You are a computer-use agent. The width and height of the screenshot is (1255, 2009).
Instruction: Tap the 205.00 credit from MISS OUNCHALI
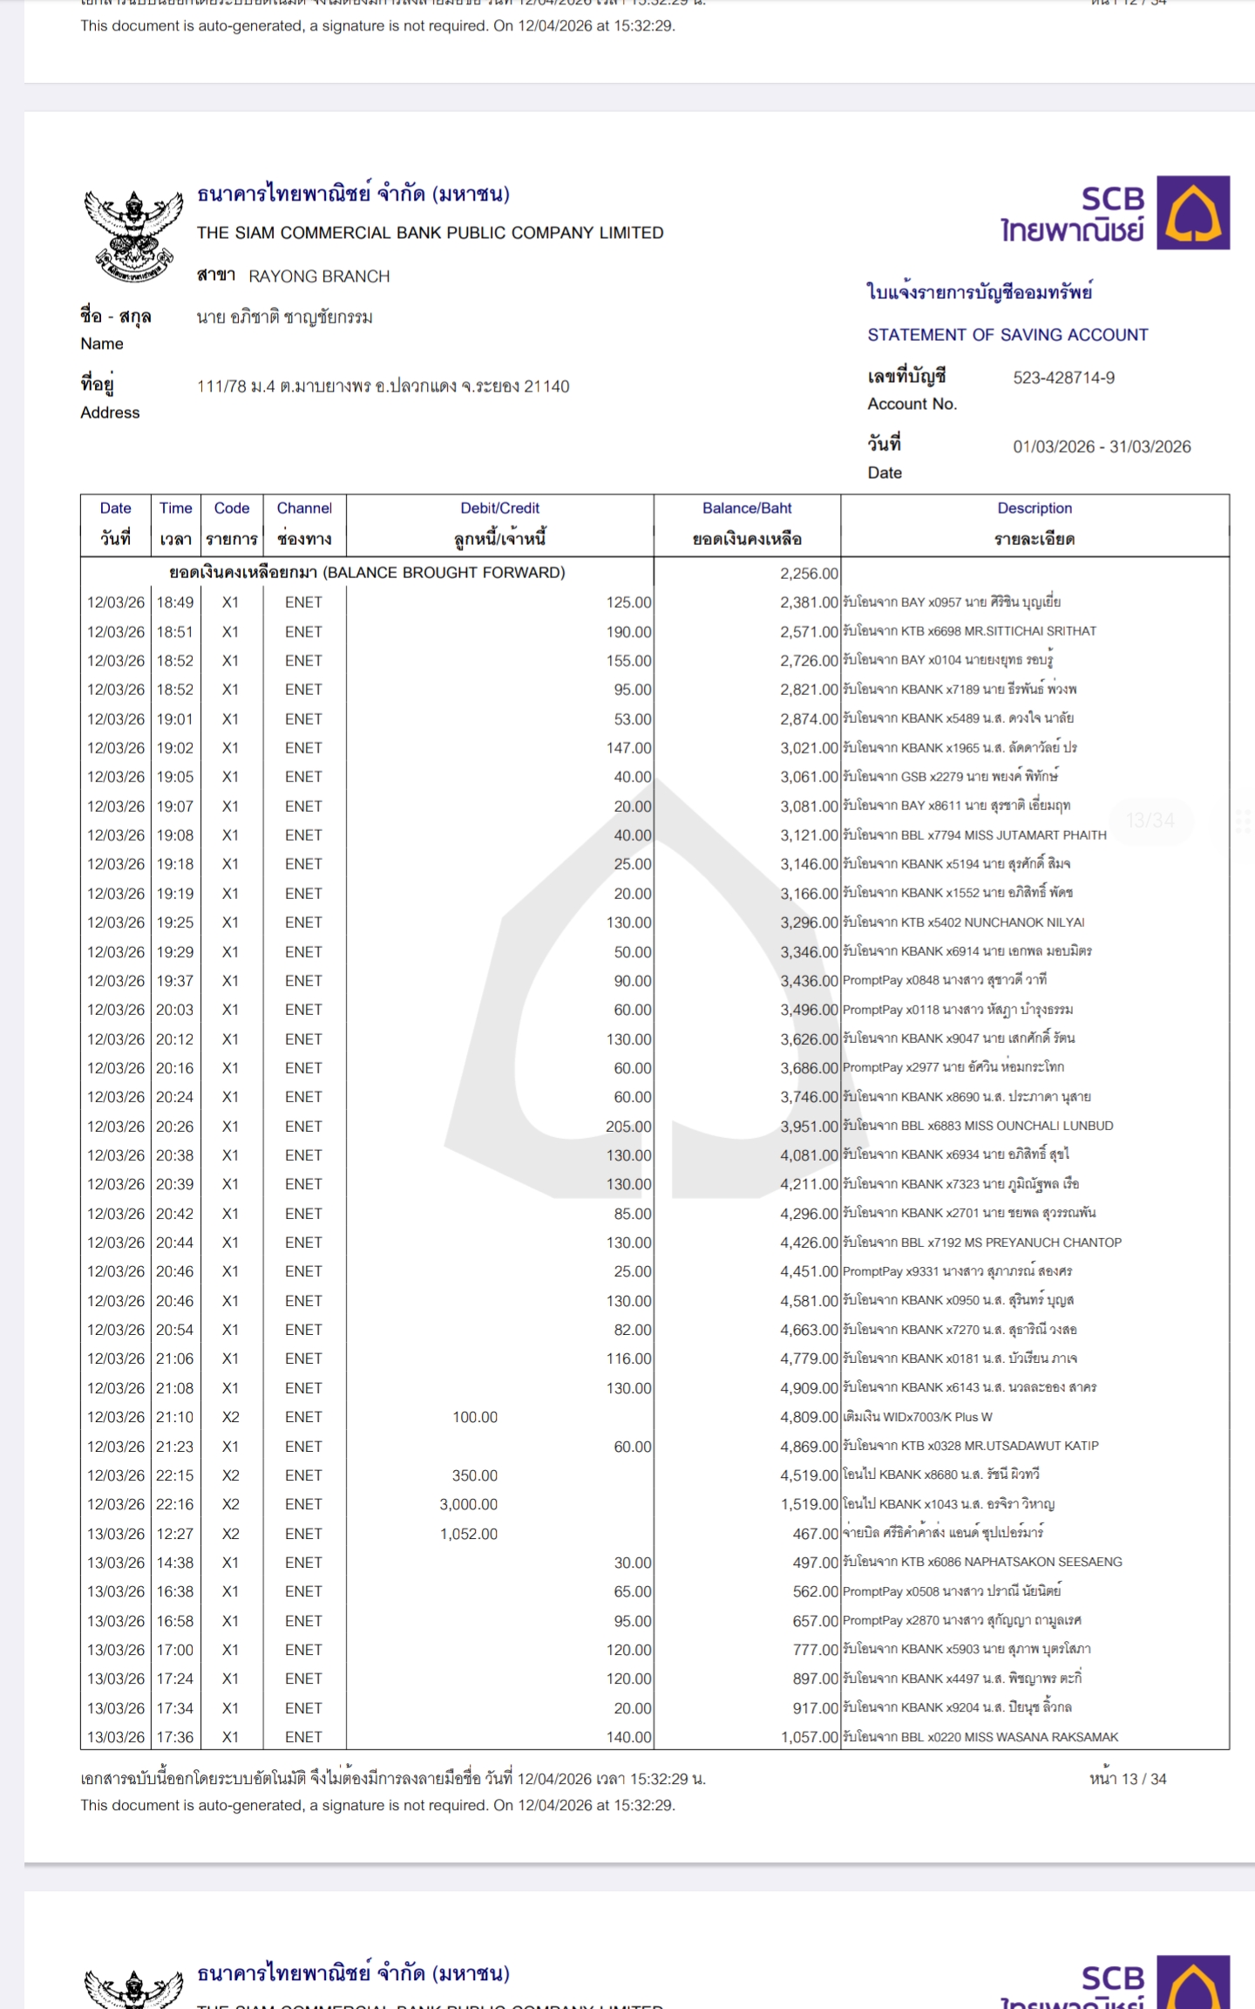[628, 1127]
